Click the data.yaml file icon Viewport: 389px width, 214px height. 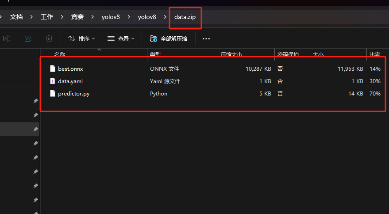(53, 81)
